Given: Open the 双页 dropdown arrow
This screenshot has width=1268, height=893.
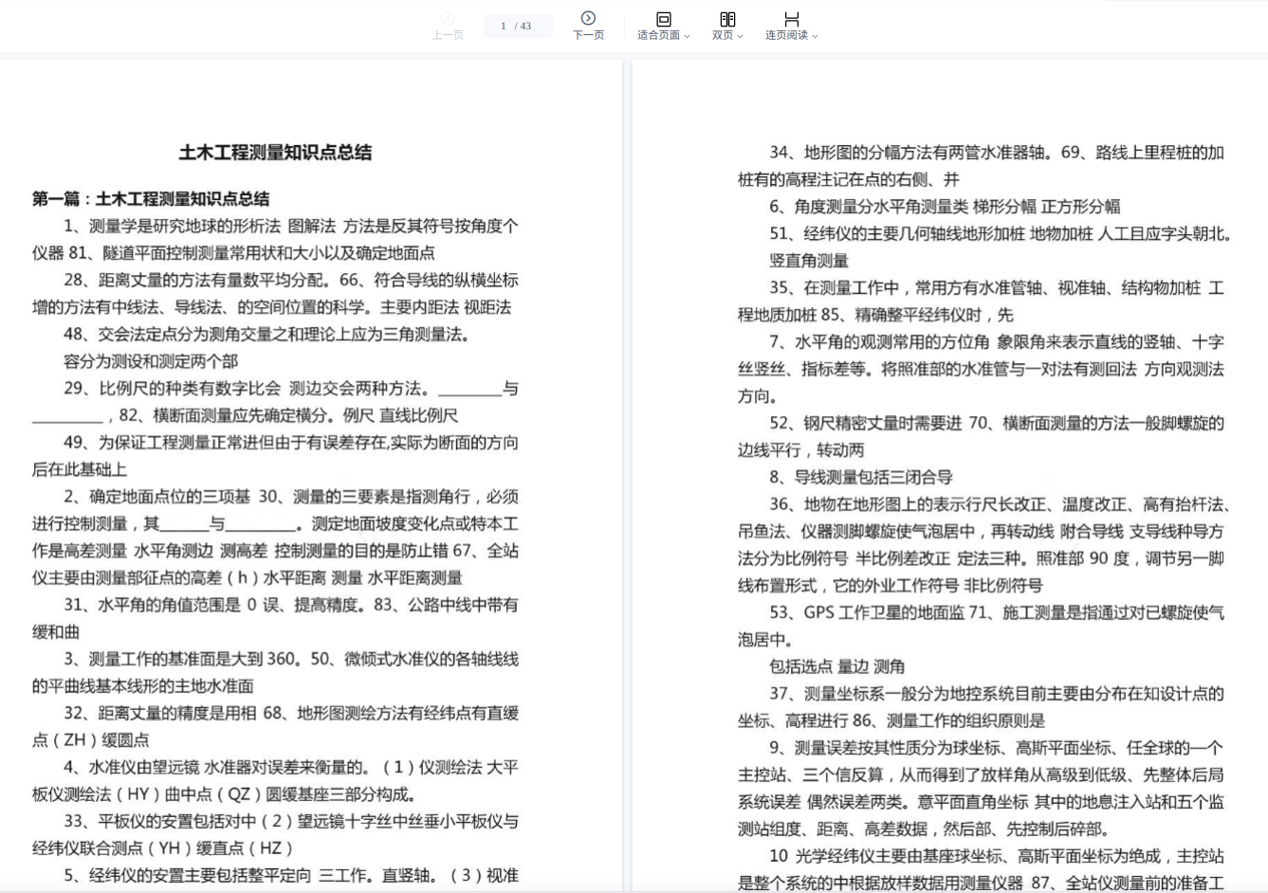Looking at the screenshot, I should (x=740, y=36).
